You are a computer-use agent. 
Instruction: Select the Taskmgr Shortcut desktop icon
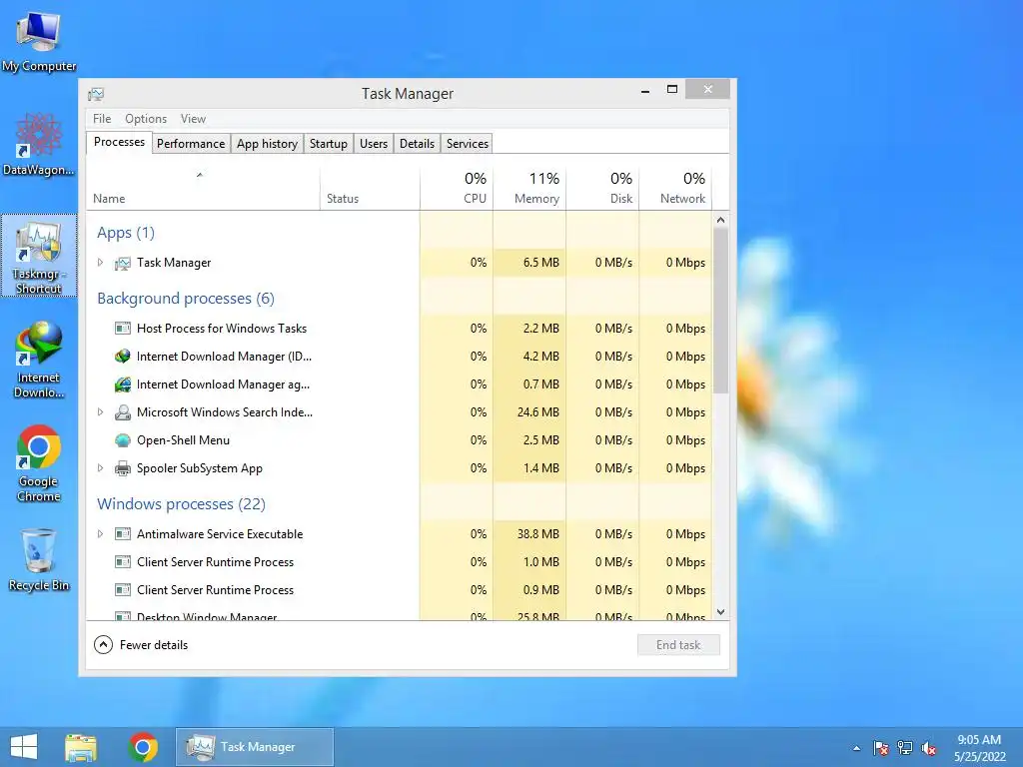39,257
